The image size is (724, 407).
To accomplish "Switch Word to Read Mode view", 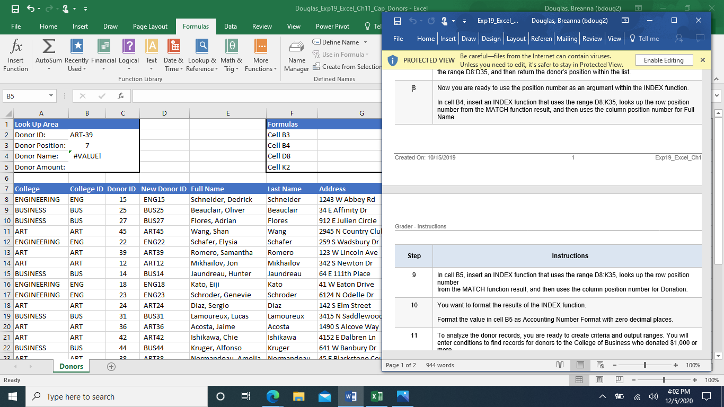I will point(560,365).
